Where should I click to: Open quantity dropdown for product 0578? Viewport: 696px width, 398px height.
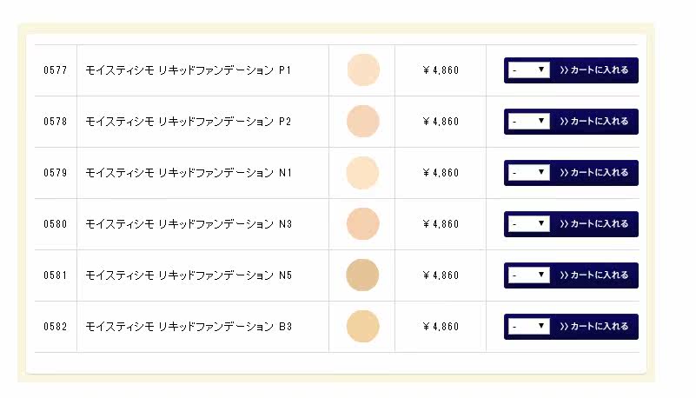click(529, 121)
